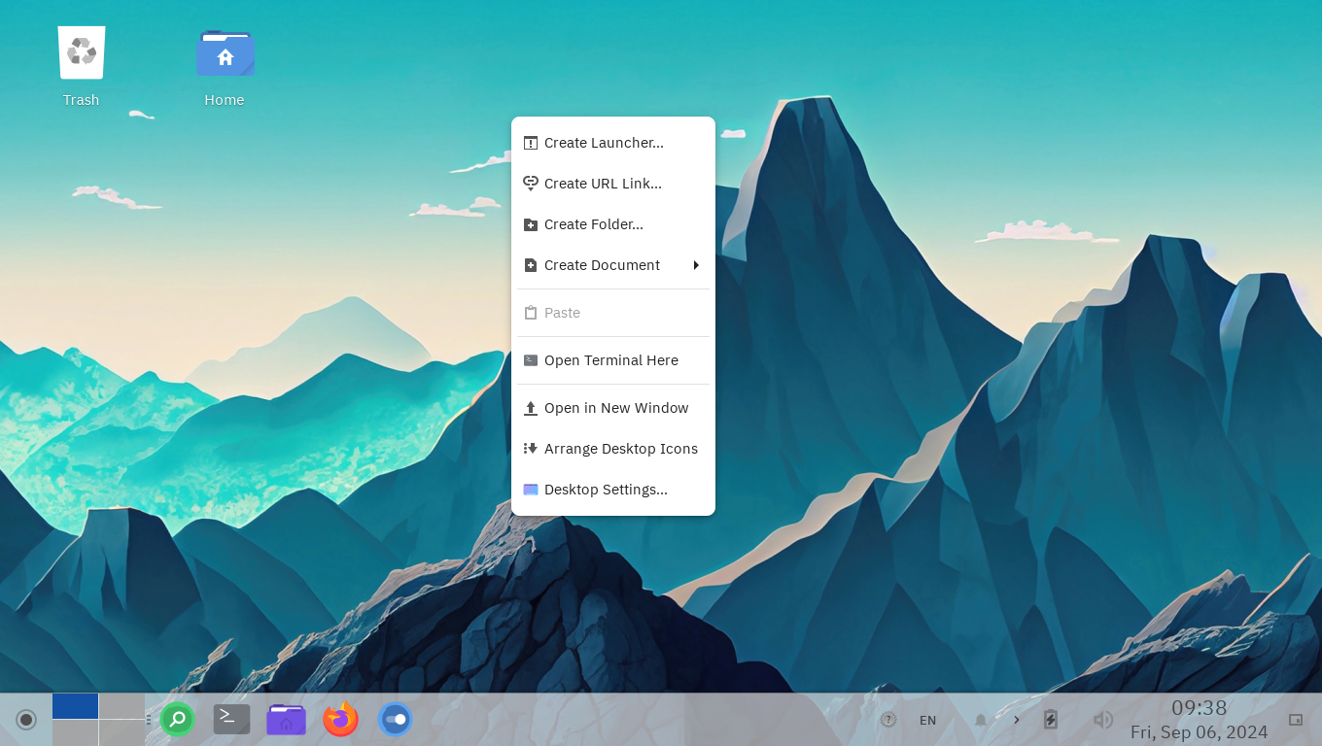Open the blue Settings toggle app icon
Image resolution: width=1322 pixels, height=746 pixels.
coord(395,719)
